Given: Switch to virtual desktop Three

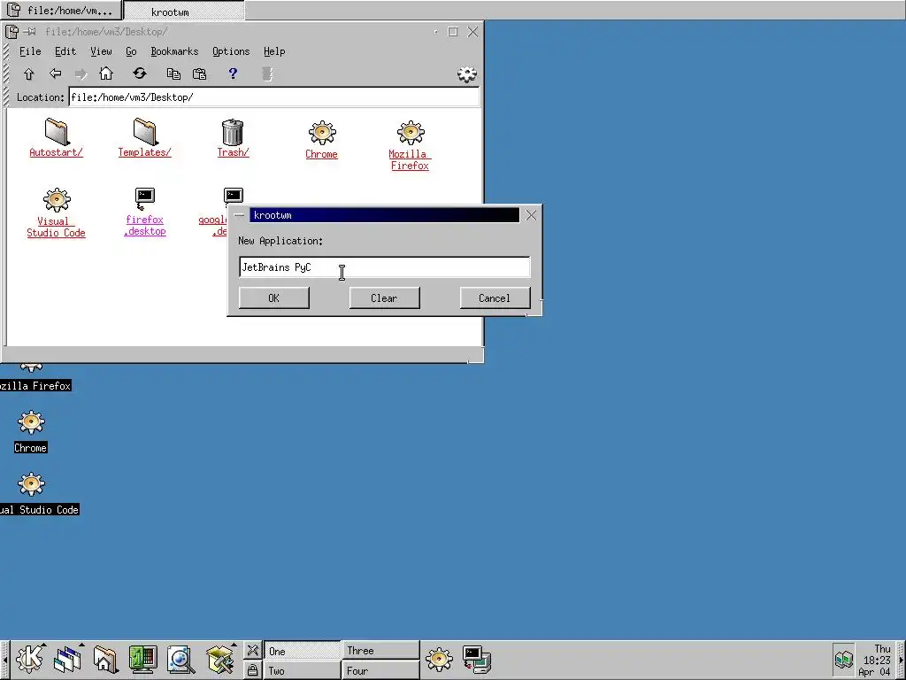Looking at the screenshot, I should 380,651.
